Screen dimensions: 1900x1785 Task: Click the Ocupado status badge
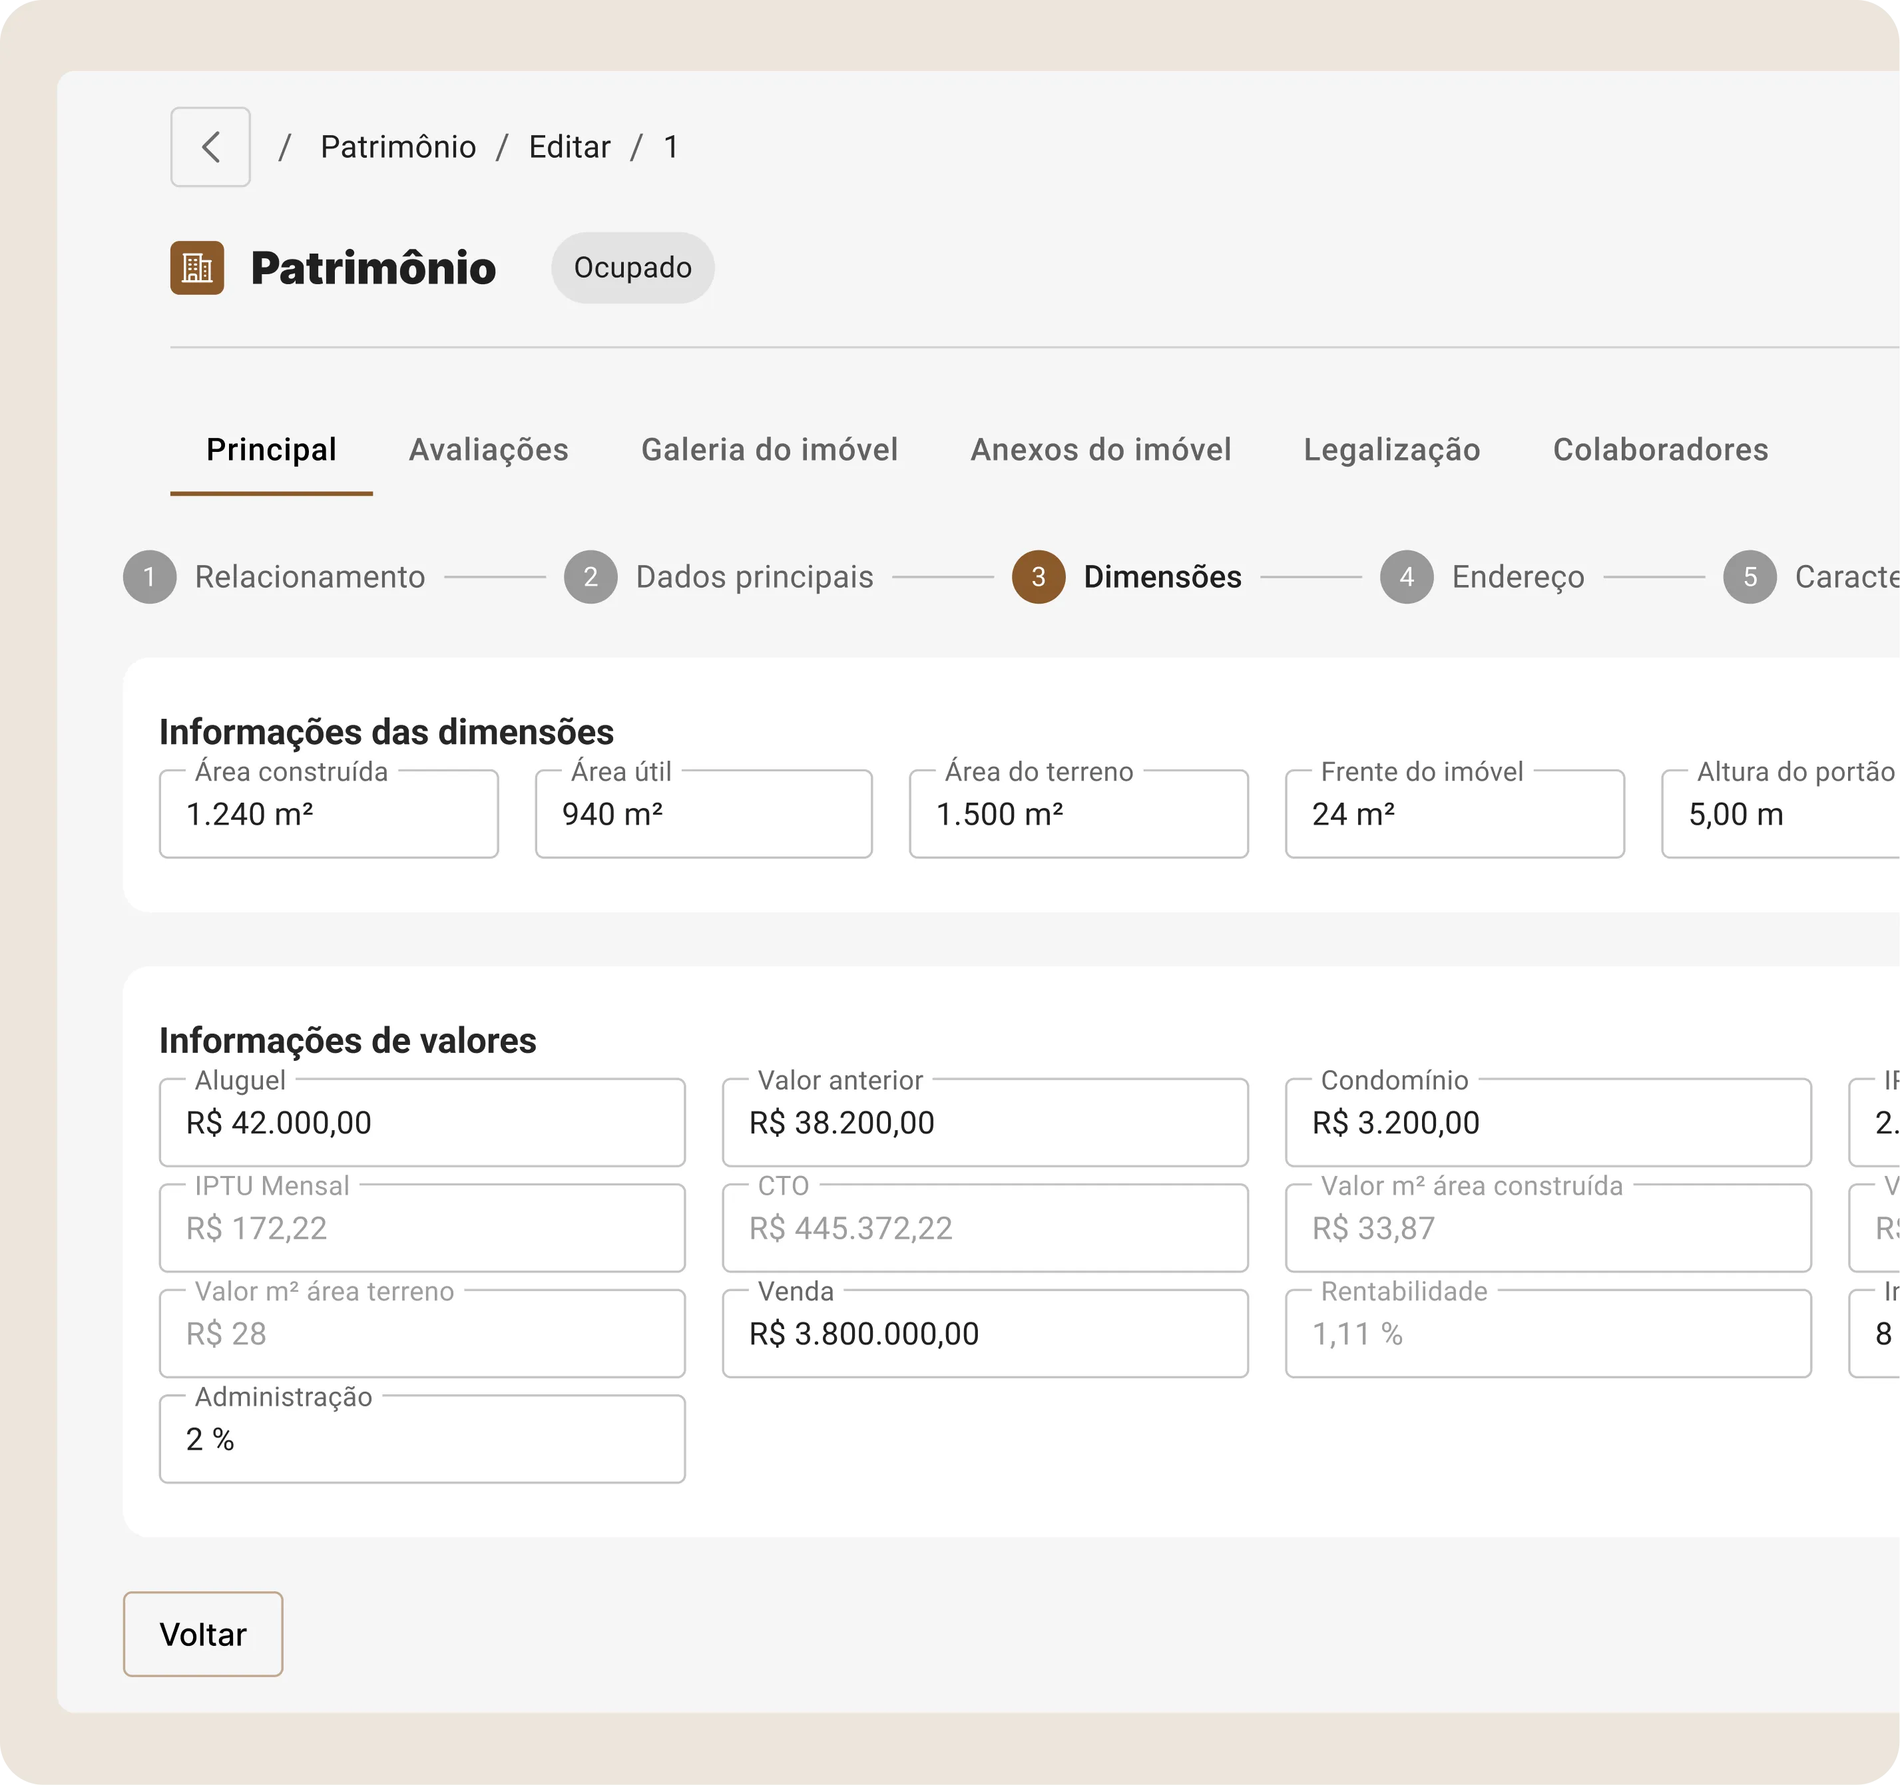[632, 268]
